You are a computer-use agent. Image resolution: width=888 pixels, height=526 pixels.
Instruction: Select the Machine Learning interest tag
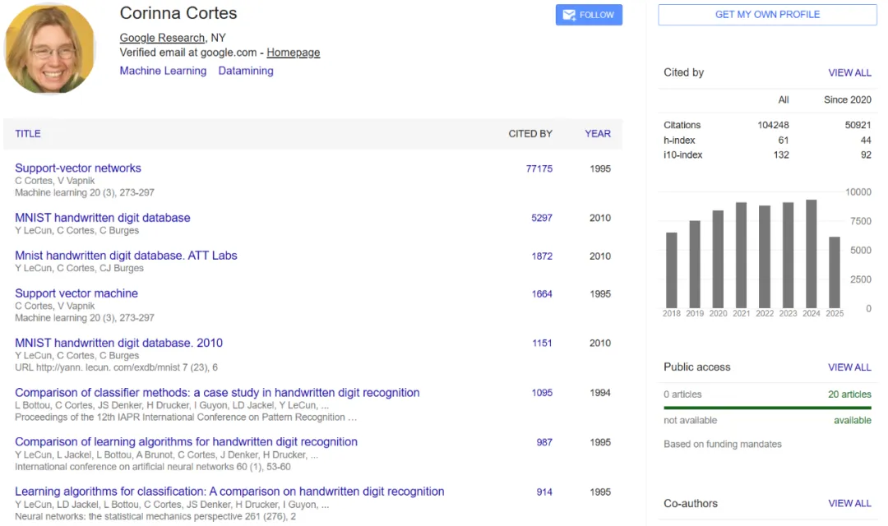click(163, 71)
